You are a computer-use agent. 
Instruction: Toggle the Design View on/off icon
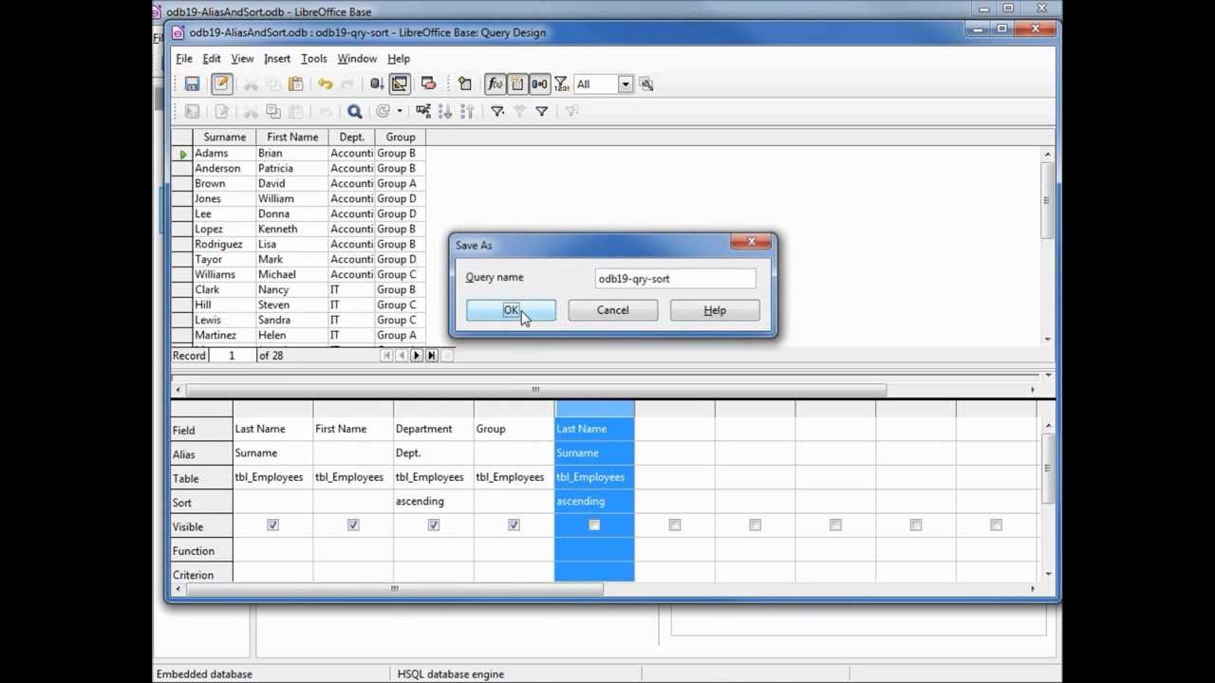coord(400,83)
